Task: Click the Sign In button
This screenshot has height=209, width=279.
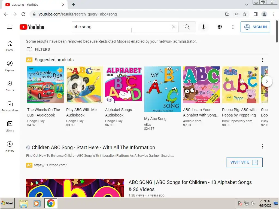Action: tap(255, 27)
